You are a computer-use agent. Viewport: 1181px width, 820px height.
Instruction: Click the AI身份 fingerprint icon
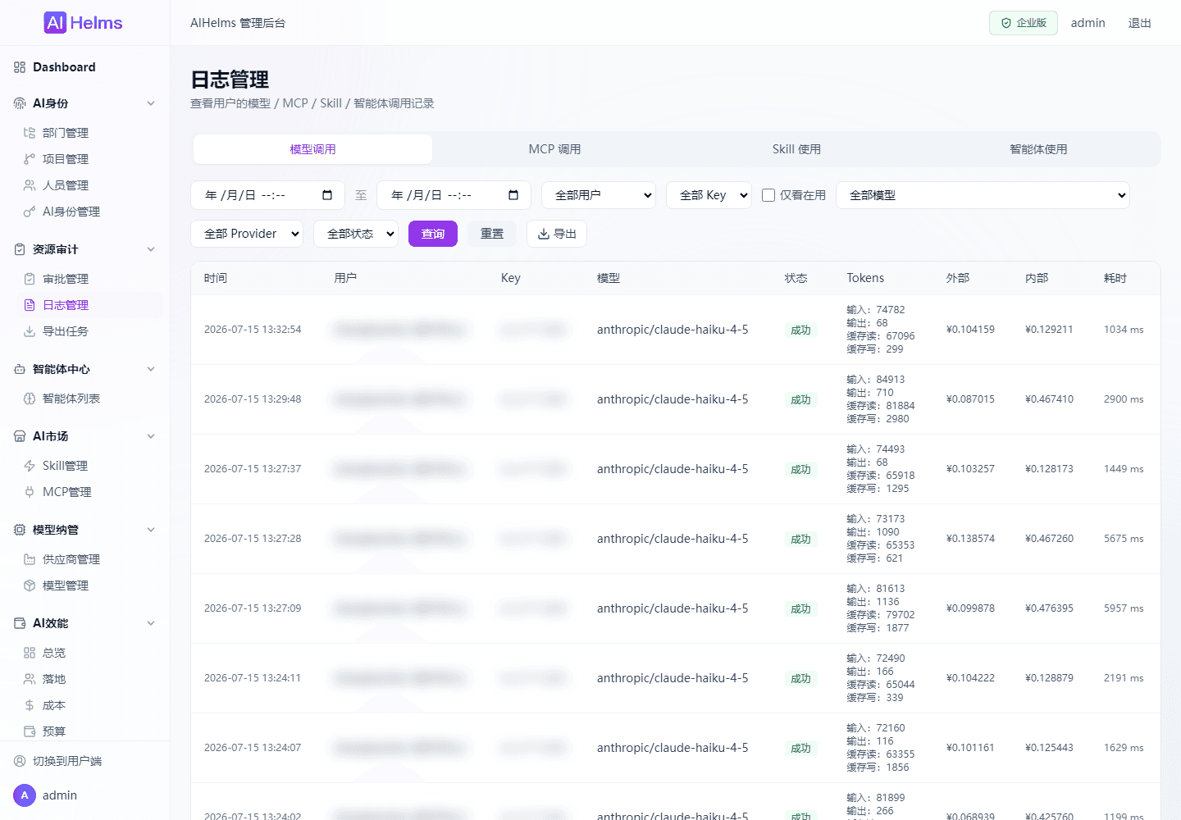pos(20,103)
